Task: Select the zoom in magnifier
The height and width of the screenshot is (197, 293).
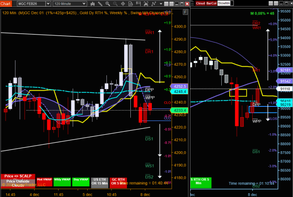Action: point(108,4)
